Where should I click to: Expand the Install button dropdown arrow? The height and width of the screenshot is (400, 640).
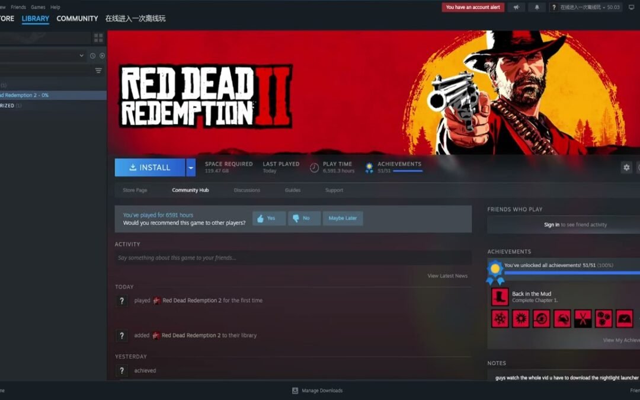[191, 168]
